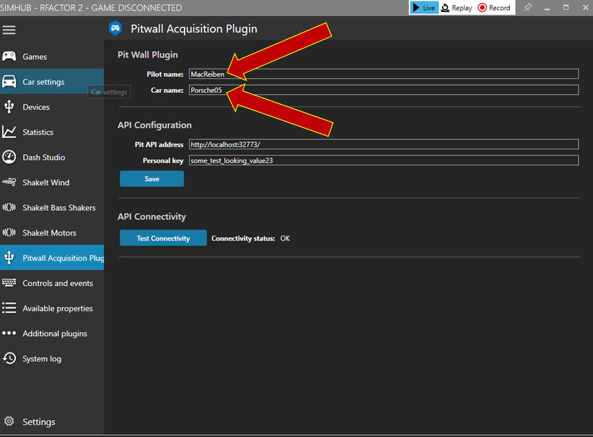Click the API Connectivity heading
This screenshot has height=437, width=593.
[x=152, y=217]
